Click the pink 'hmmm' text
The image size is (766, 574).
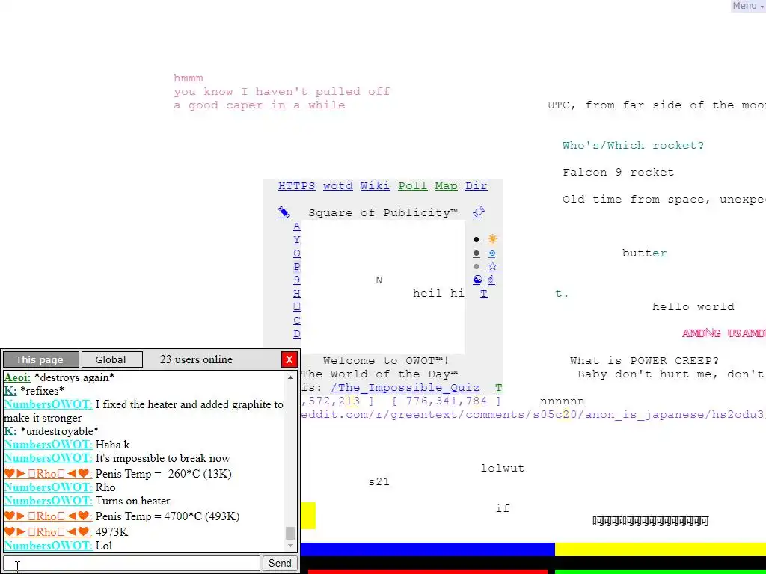click(x=188, y=78)
